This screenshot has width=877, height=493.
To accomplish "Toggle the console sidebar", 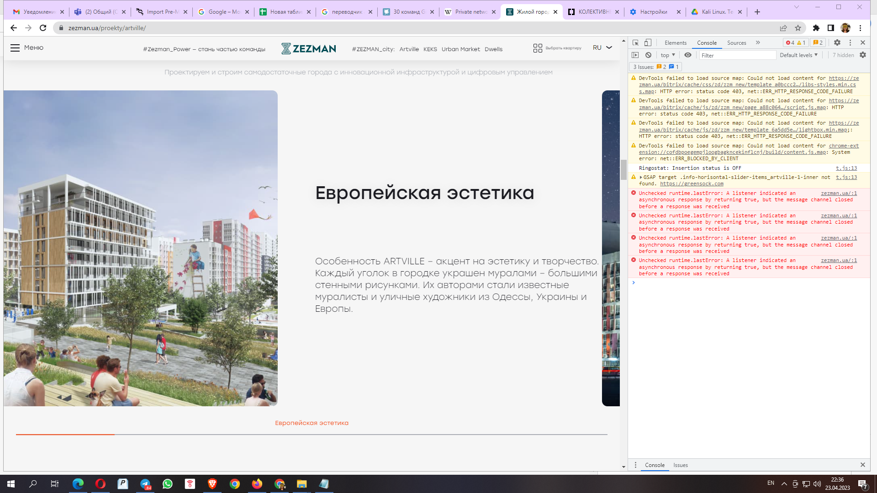I will coord(635,55).
